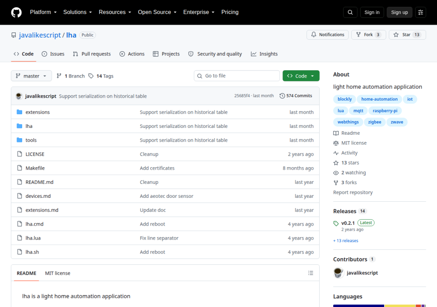This screenshot has width=437, height=307.
Task: Click javalikescript avatar in commit header
Action: pyautogui.click(x=19, y=96)
